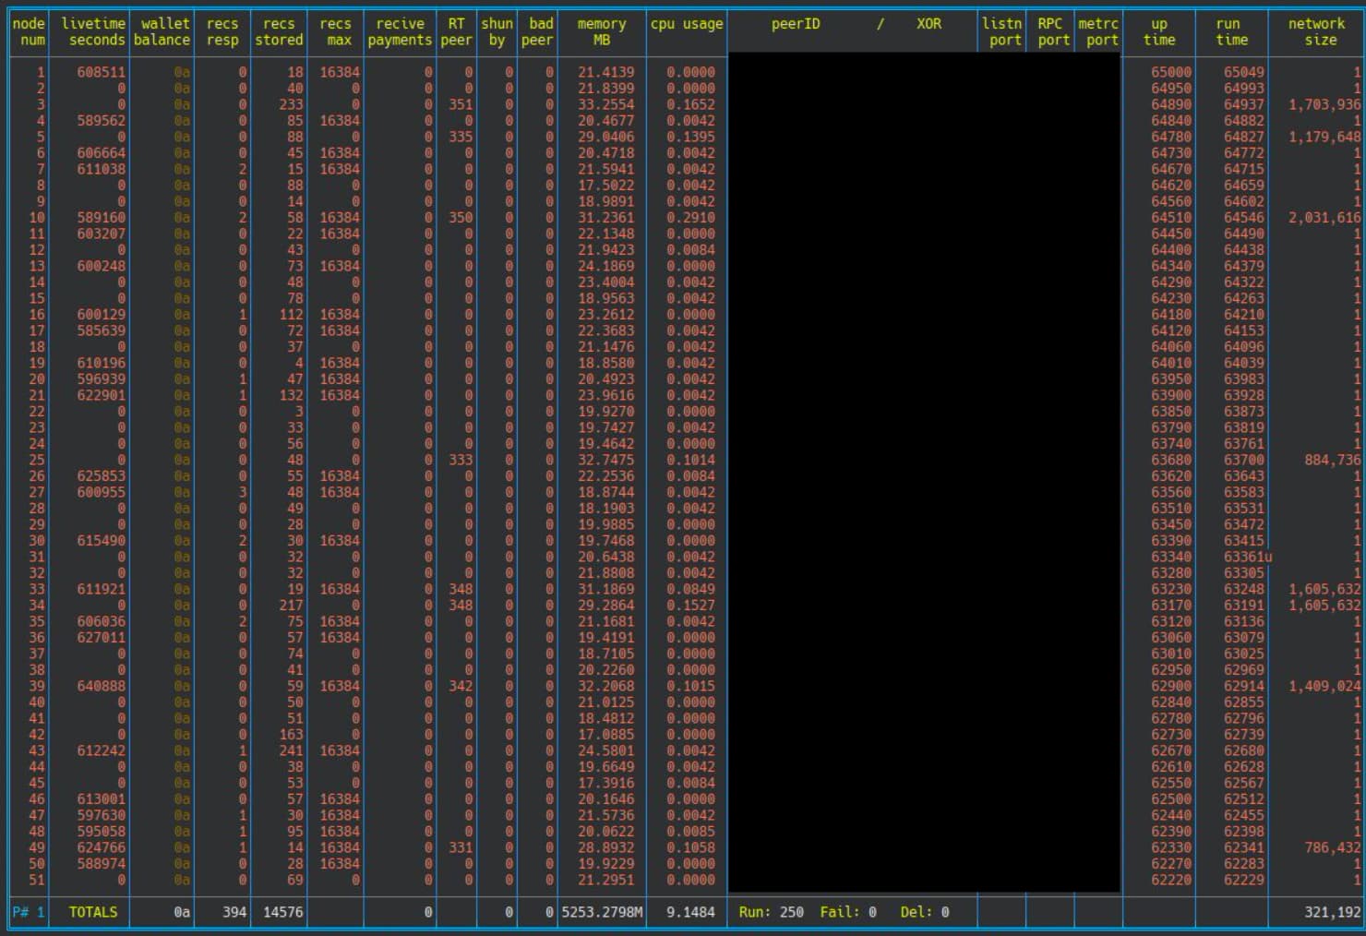Select RT peer value 351 for node 3
This screenshot has width=1366, height=936.
(x=461, y=104)
